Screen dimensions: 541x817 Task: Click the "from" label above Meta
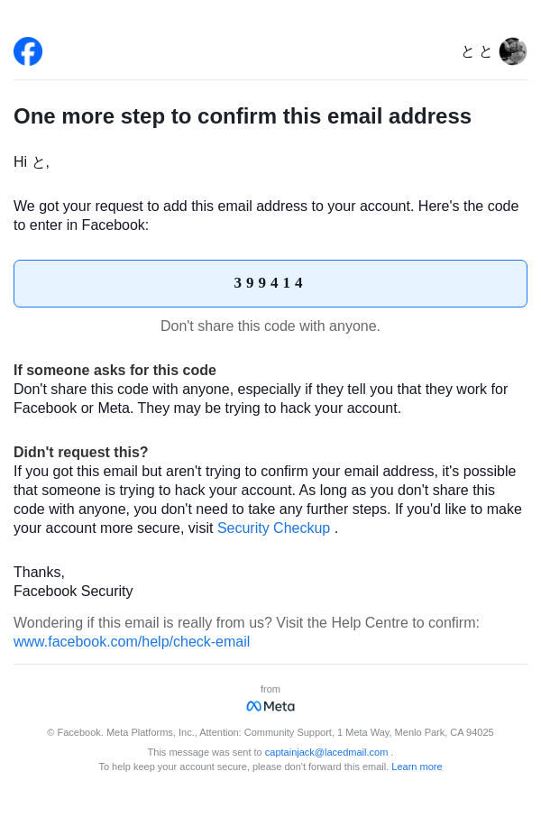[x=270, y=689]
